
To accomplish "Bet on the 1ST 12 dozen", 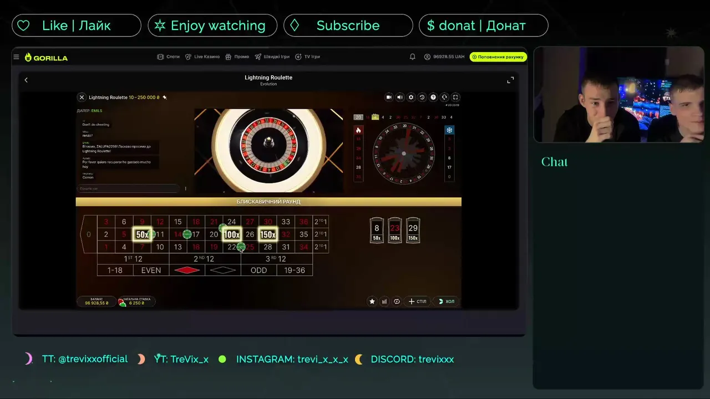I will 133,259.
